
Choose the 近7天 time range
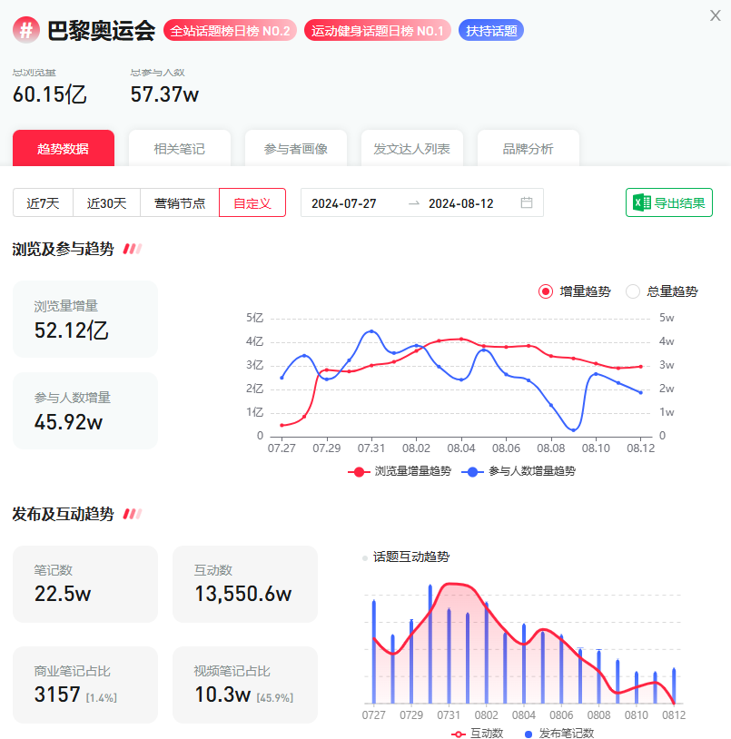click(x=43, y=202)
